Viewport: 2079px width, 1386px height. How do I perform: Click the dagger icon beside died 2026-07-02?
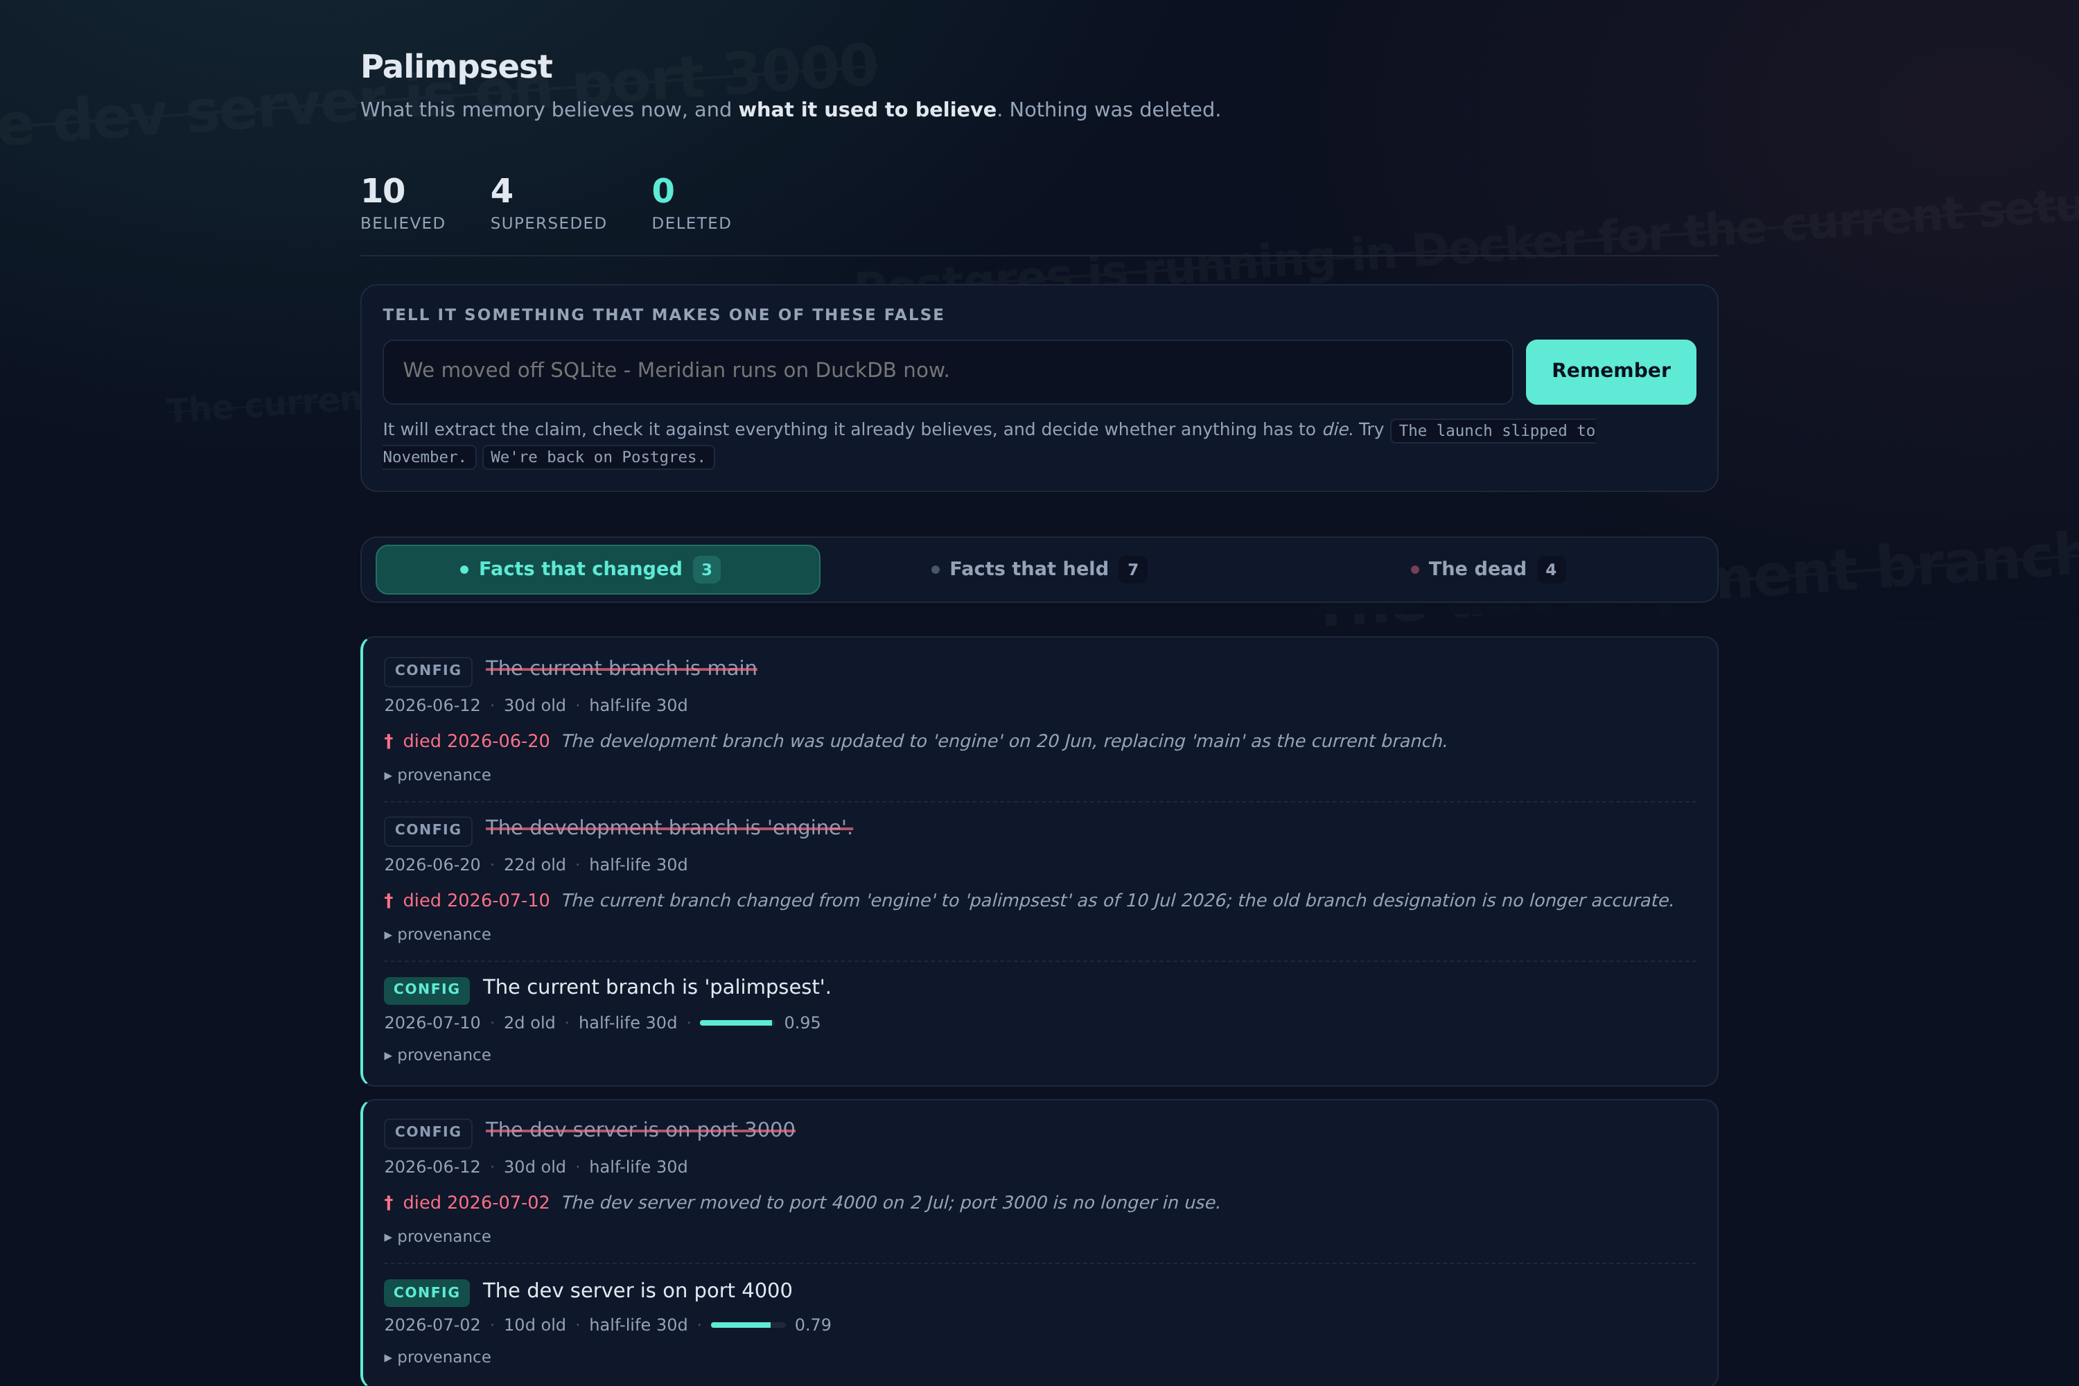click(389, 1203)
